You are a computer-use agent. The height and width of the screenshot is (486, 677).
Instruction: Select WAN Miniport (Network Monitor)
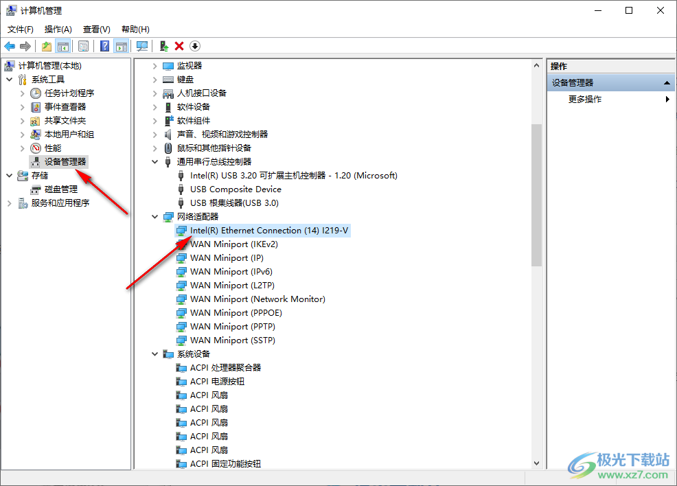(257, 299)
